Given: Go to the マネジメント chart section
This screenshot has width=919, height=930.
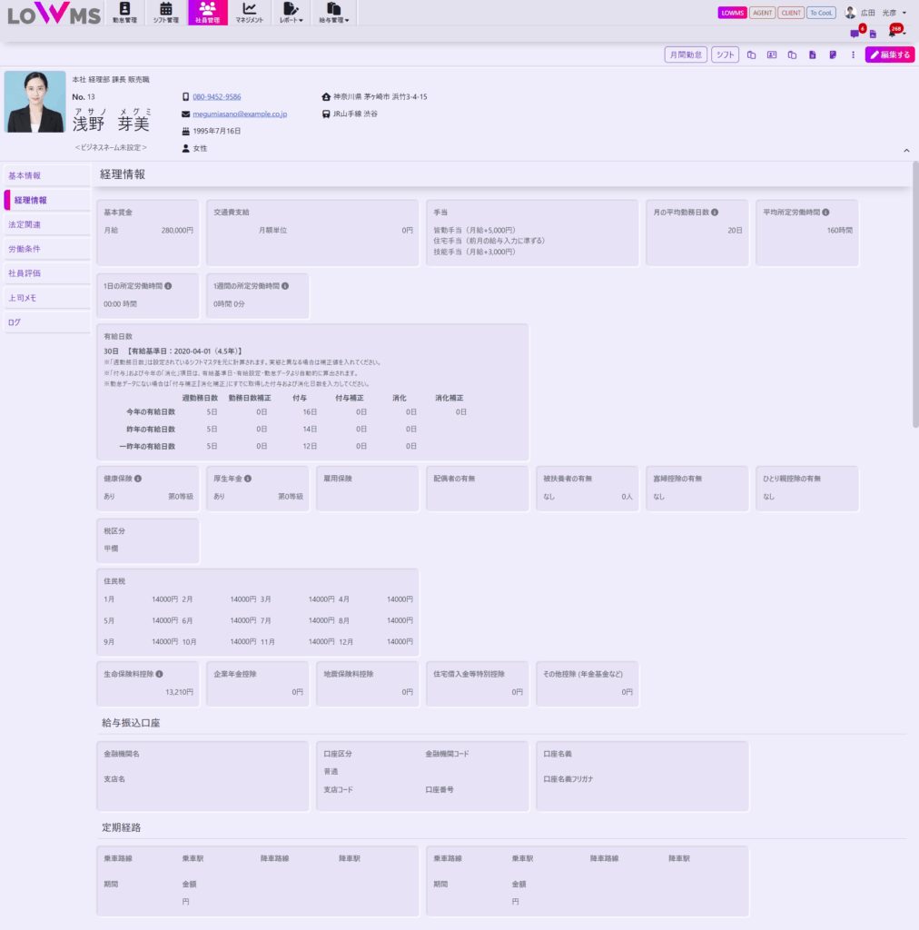Looking at the screenshot, I should coord(249,13).
